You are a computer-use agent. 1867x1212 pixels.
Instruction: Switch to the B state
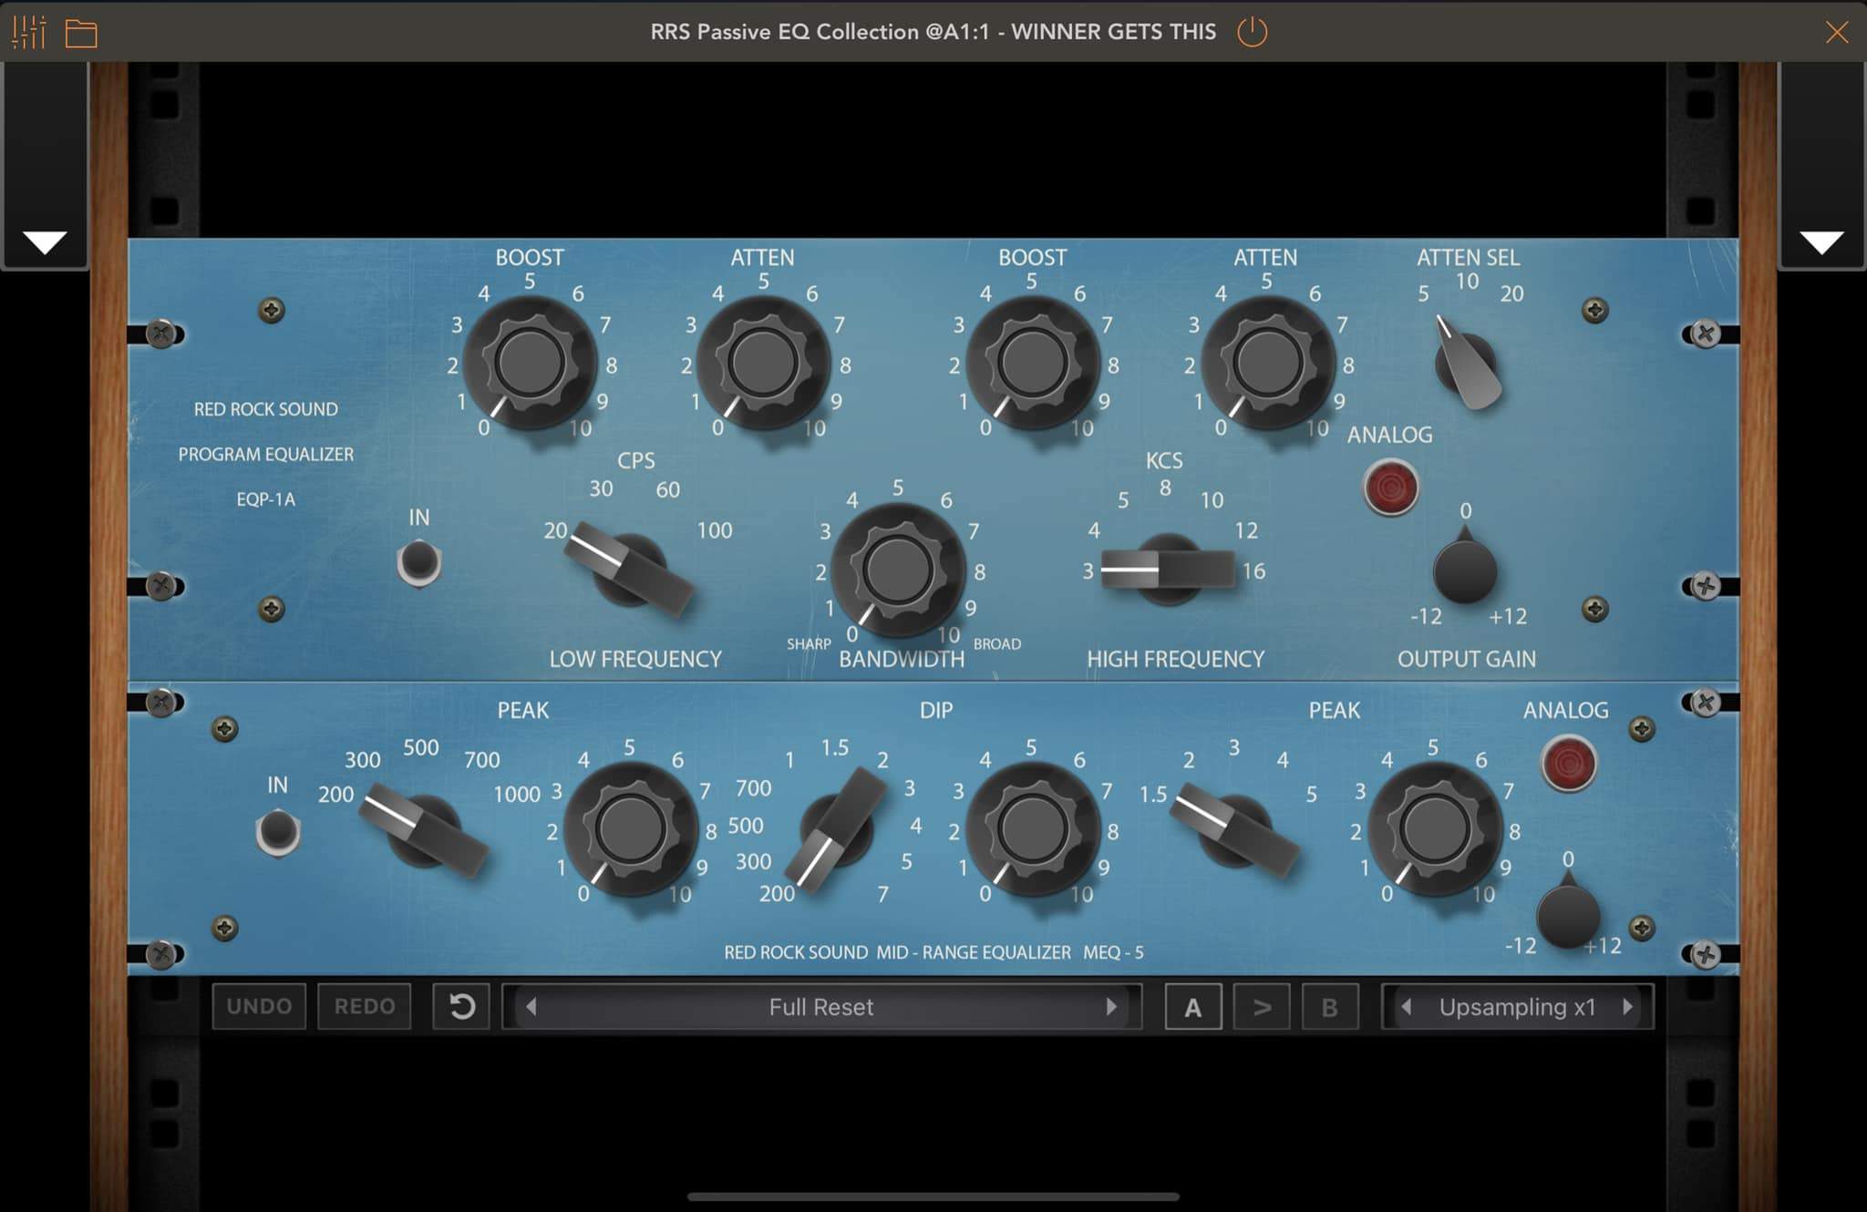(1330, 1007)
